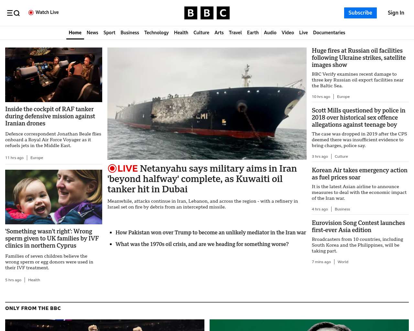414x331 pixels.
Task: Click the Health tag under IVF story
Action: 34,280
